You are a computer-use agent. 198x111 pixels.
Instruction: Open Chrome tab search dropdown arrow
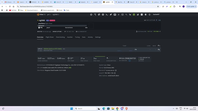pyautogui.click(x=2, y=2)
